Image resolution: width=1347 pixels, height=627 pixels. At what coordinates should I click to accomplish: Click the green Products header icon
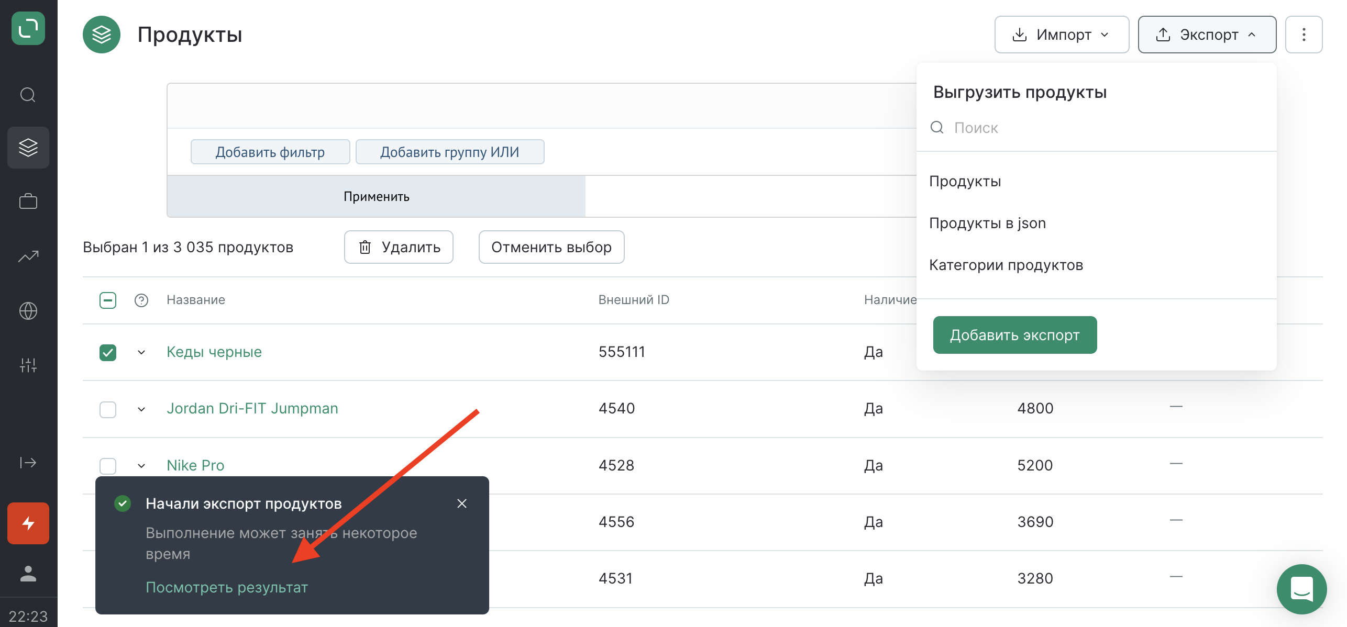pyautogui.click(x=102, y=35)
